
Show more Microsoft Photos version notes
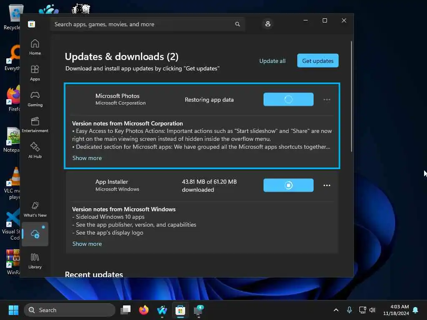(87, 158)
